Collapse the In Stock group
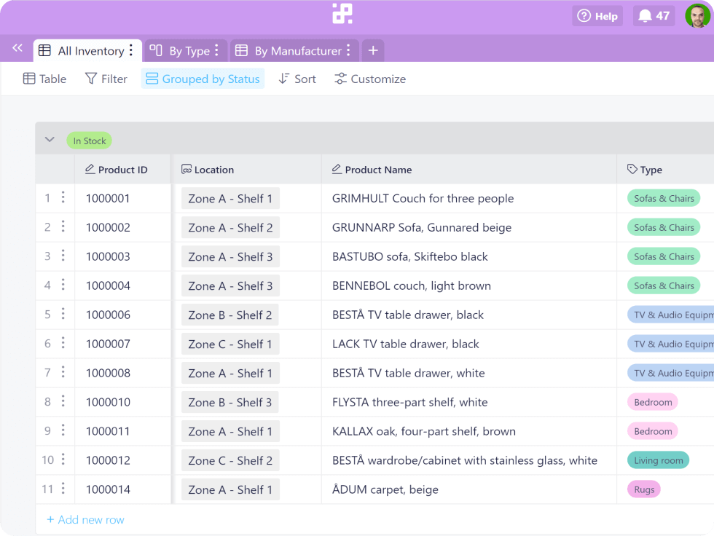Viewport: 714px width, 536px height. point(50,140)
